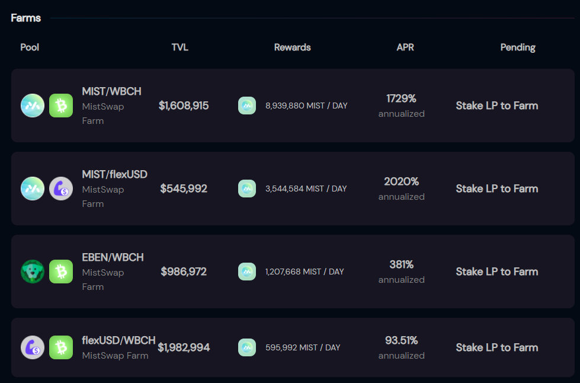Click the flexUSD token icon in MIST/flexUSD row
This screenshot has width=580, height=383.
[x=61, y=189]
